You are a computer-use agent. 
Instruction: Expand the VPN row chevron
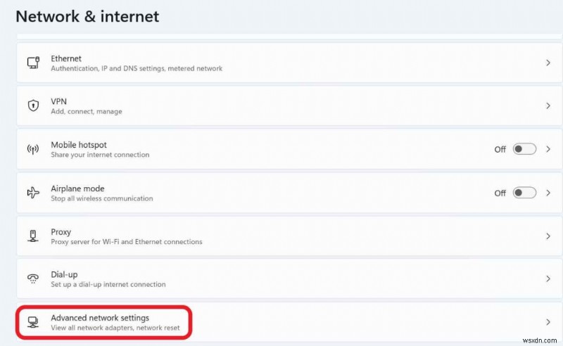pyautogui.click(x=548, y=105)
